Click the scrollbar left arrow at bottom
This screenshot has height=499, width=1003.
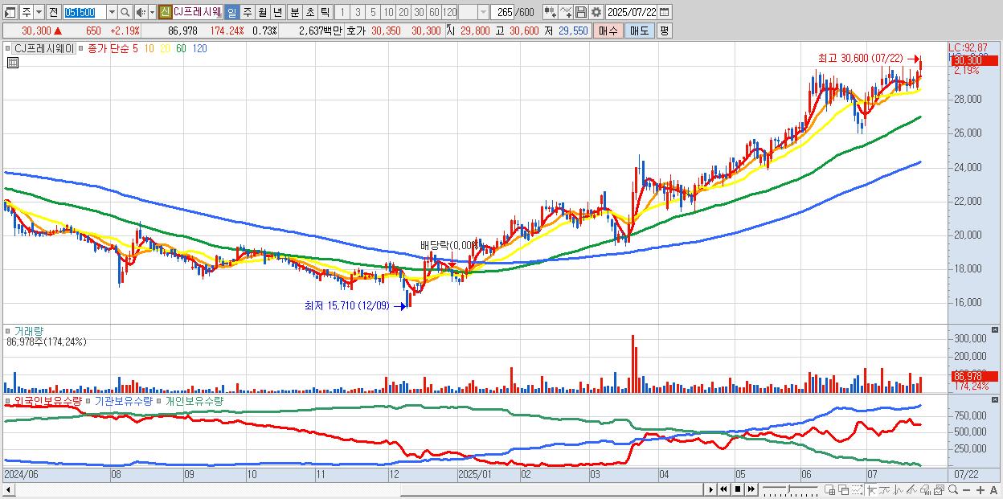click(7, 489)
